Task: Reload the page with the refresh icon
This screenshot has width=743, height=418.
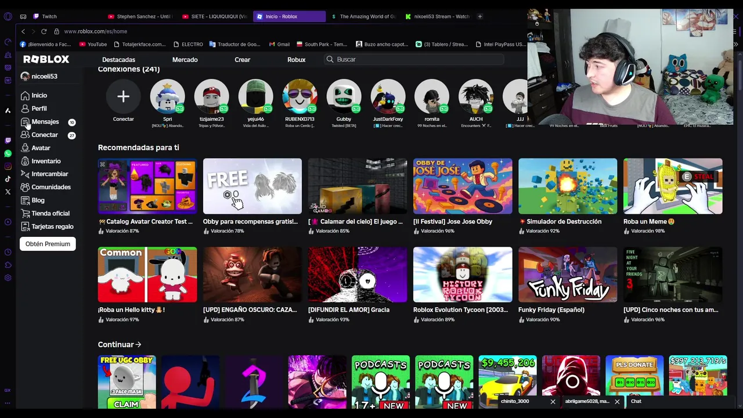Action: [x=44, y=31]
